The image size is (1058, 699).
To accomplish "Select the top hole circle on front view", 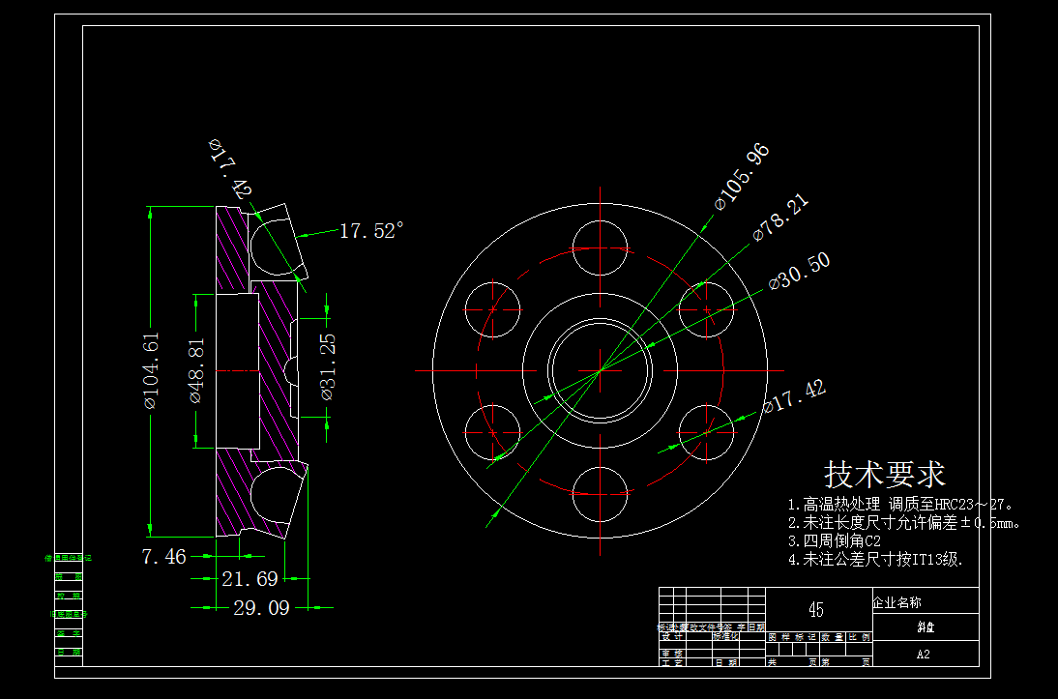I will pyautogui.click(x=600, y=248).
